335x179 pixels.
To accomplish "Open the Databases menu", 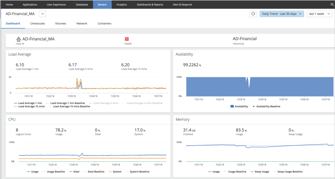I will pyautogui.click(x=82, y=5).
